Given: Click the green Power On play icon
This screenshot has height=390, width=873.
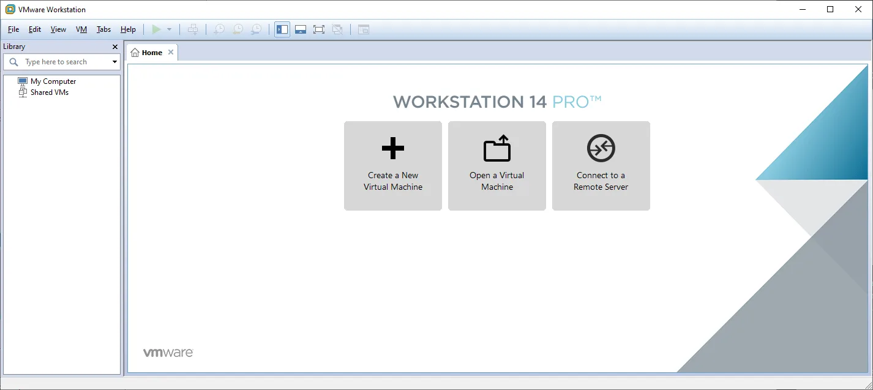Looking at the screenshot, I should point(157,29).
